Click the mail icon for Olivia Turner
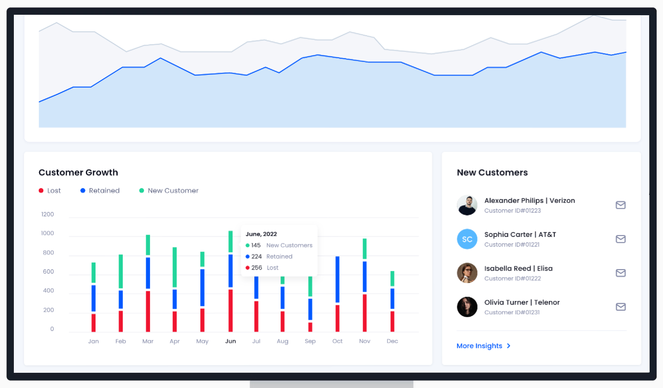663x388 pixels. (x=621, y=307)
